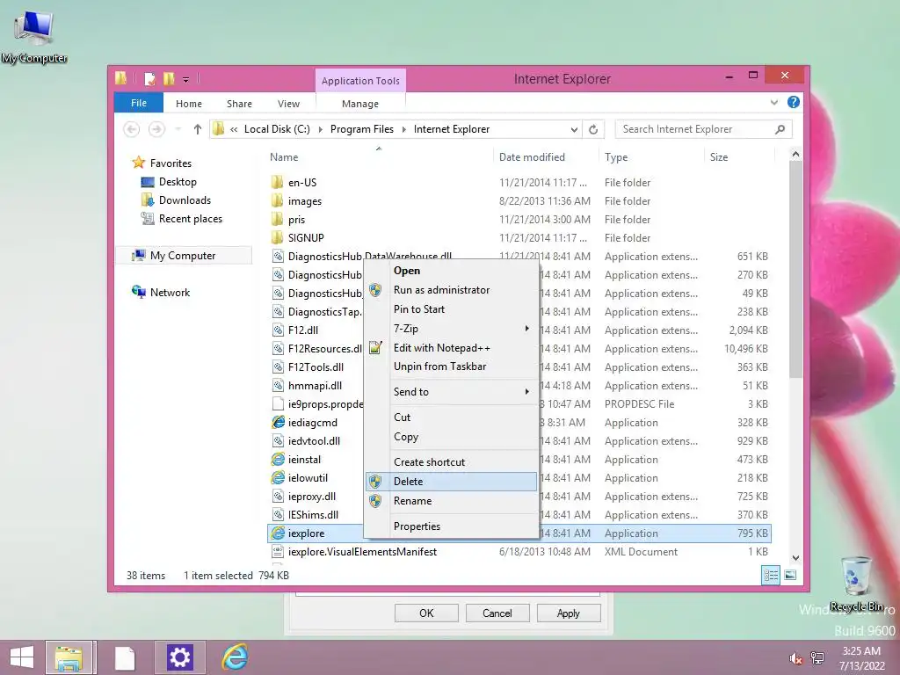Image resolution: width=900 pixels, height=675 pixels.
Task: Switch to large icons view
Action: coord(790,575)
